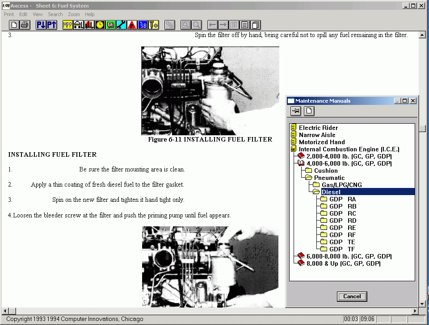Open the View menu
The height and width of the screenshot is (325, 429).
point(38,14)
